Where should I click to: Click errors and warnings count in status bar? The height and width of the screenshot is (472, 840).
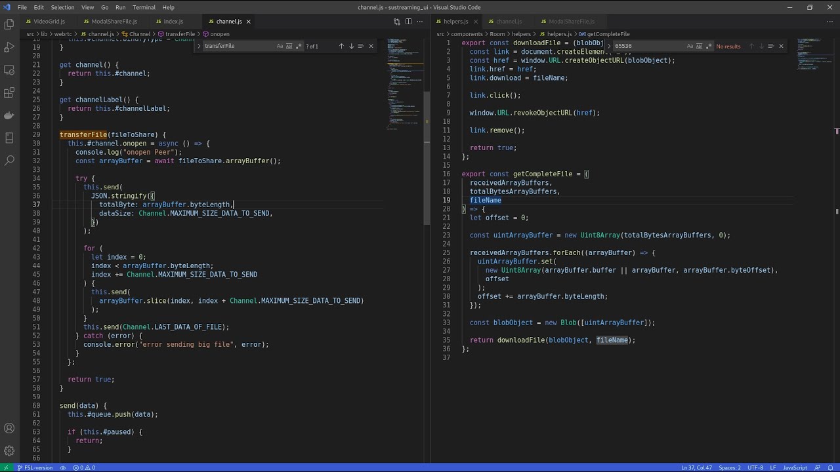click(84, 467)
